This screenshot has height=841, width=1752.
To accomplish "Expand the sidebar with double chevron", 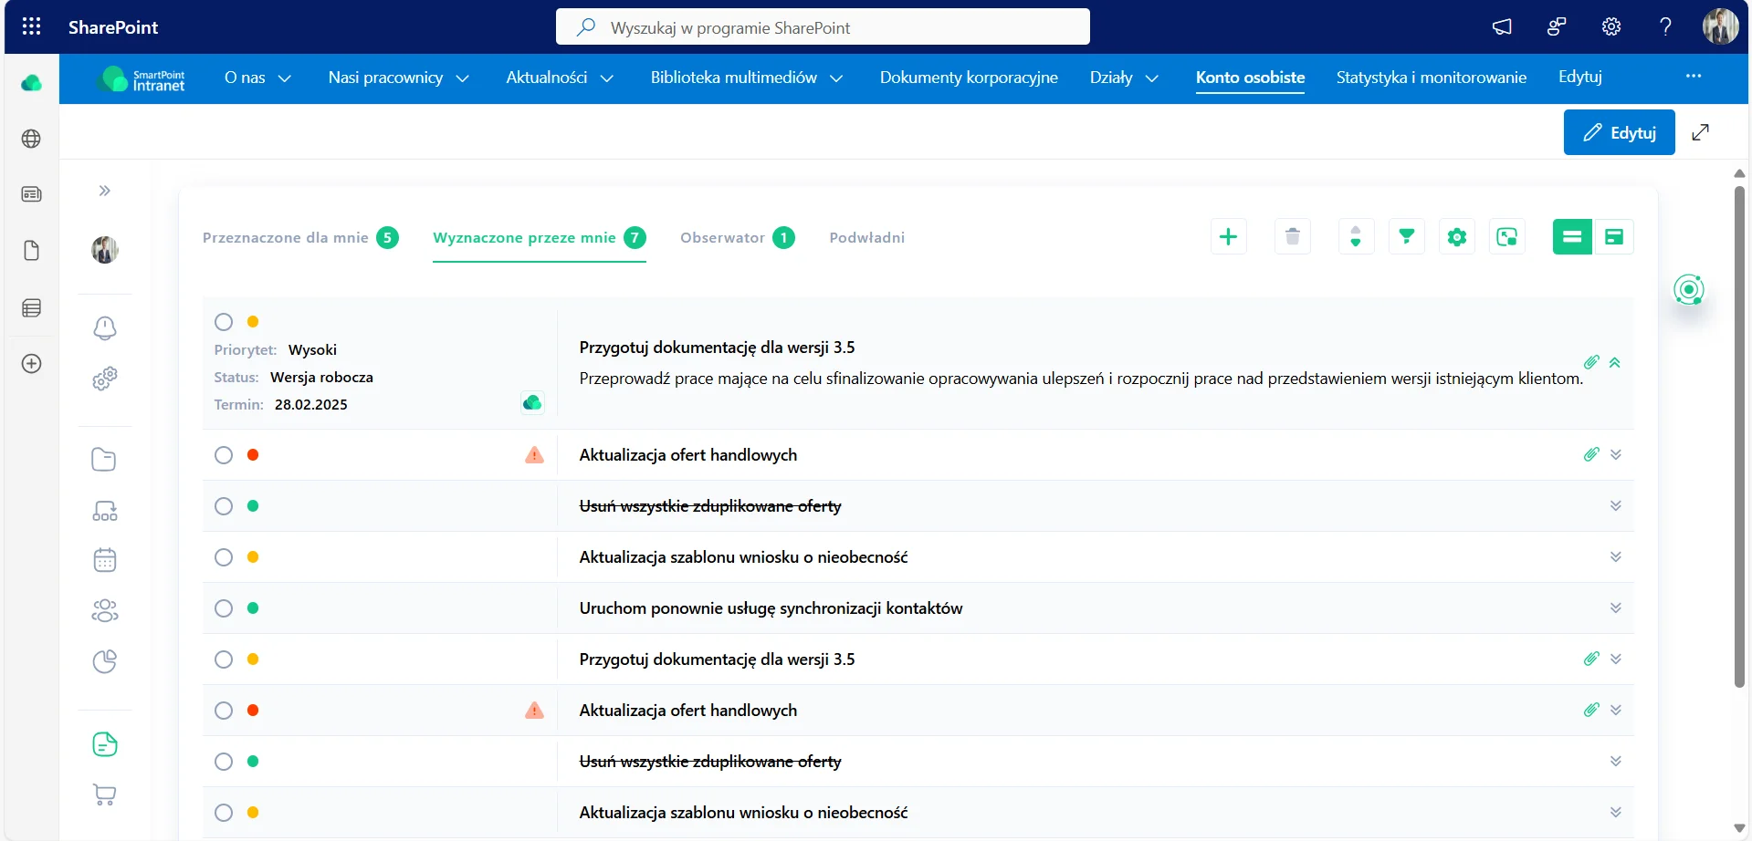I will 105,191.
